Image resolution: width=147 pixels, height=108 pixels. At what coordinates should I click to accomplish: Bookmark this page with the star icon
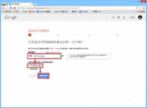(140, 8)
